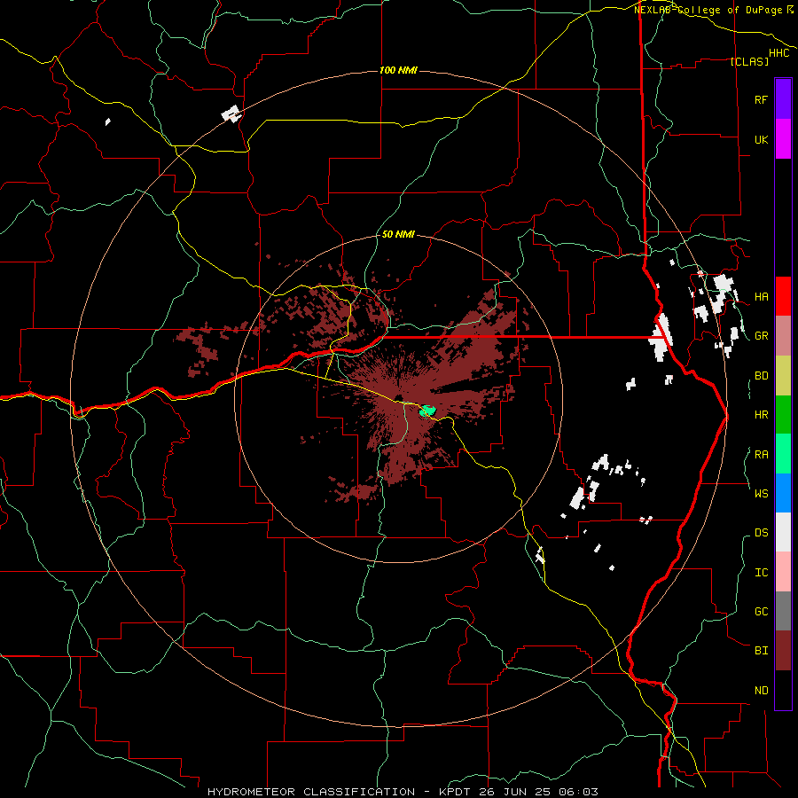Click the UK magenta legend swatch
Screen dimensions: 798x798
pos(783,139)
